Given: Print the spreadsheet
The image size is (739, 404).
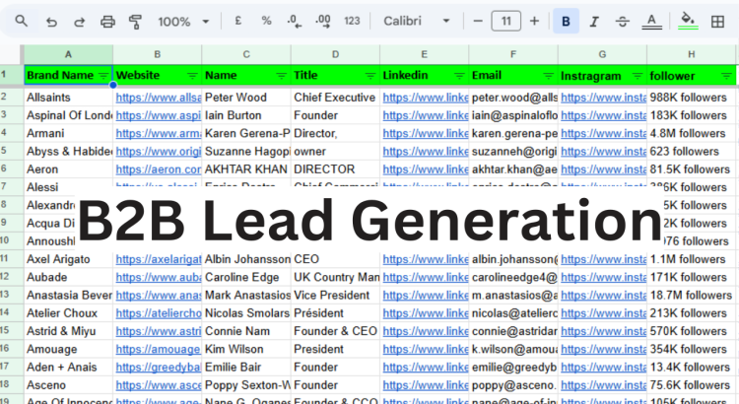Looking at the screenshot, I should pos(108,21).
